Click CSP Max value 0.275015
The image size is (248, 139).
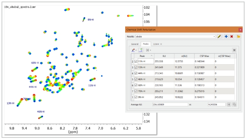(x=200, y=91)
